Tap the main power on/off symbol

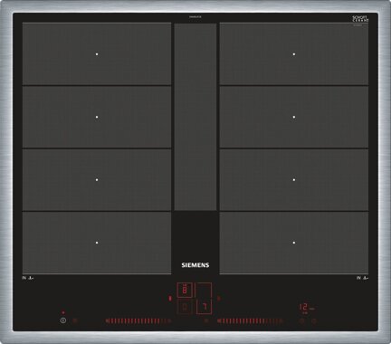(x=62, y=320)
